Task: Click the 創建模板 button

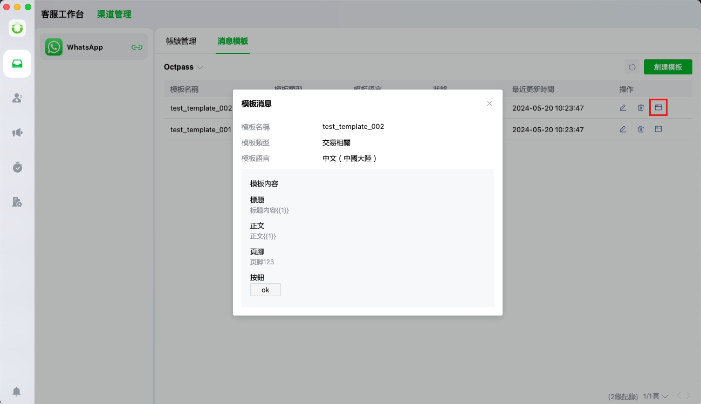Action: 668,67
